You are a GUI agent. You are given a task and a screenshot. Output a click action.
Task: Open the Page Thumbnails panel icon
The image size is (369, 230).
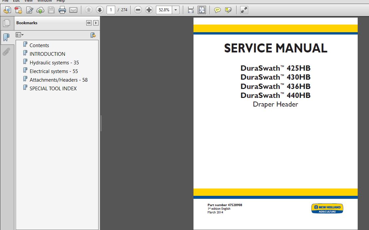click(7, 23)
